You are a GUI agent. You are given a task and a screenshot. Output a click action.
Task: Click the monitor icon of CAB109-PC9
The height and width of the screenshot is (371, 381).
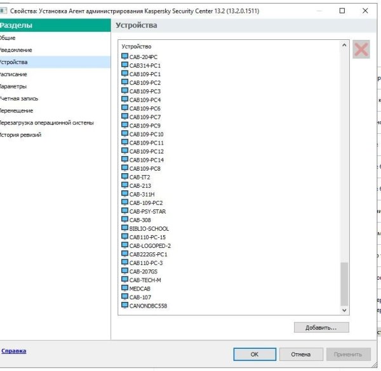point(124,125)
